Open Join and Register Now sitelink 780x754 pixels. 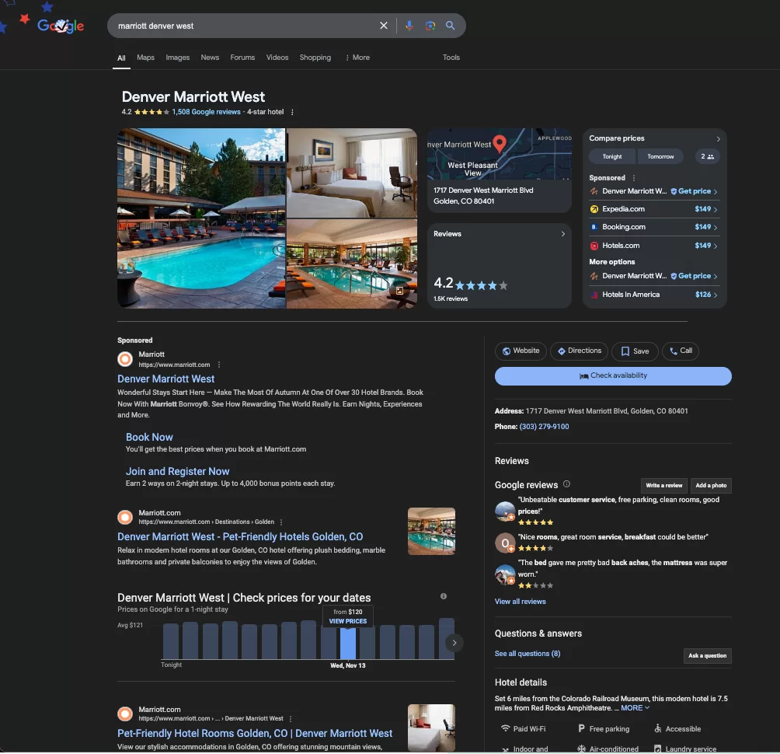(x=177, y=471)
